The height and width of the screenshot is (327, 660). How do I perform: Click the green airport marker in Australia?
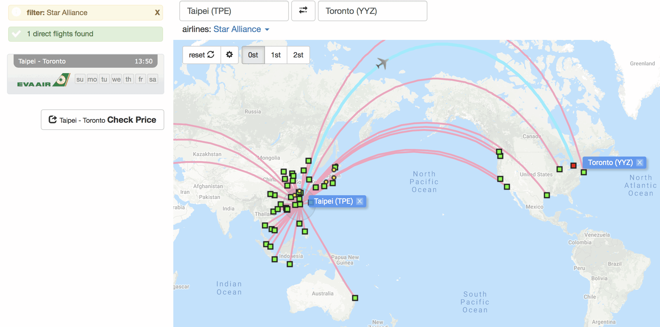point(355,298)
